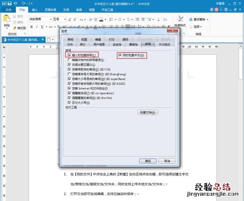This screenshot has height=201, width=244.
Task: Open the 安全性 tab in options dialog
Action: [x=117, y=44]
